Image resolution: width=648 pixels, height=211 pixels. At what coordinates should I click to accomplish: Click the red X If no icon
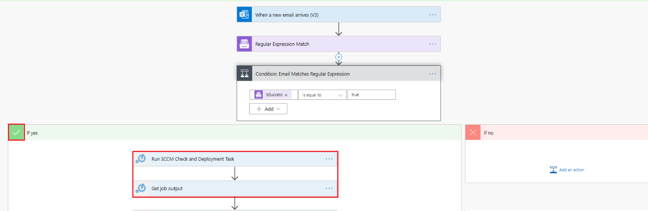click(473, 132)
